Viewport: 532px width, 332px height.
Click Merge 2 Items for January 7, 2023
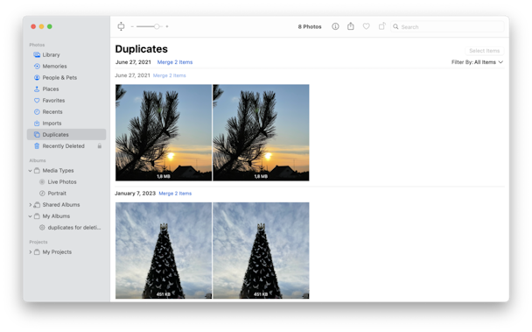pos(175,194)
